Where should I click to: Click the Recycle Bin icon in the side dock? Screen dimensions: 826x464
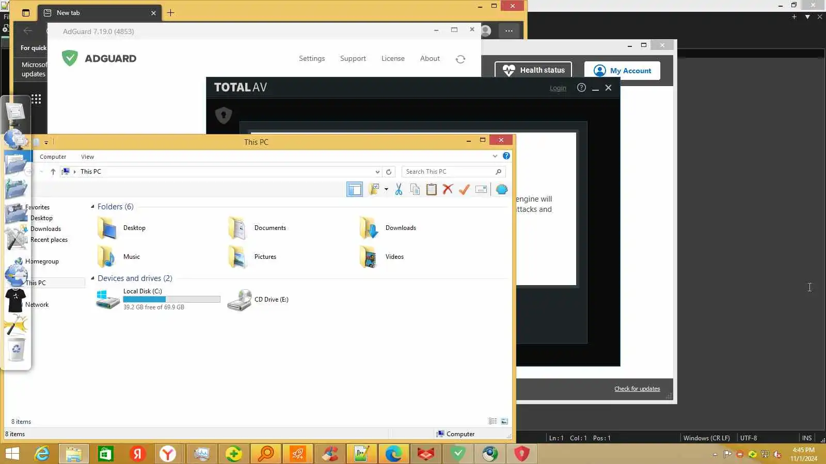17,350
